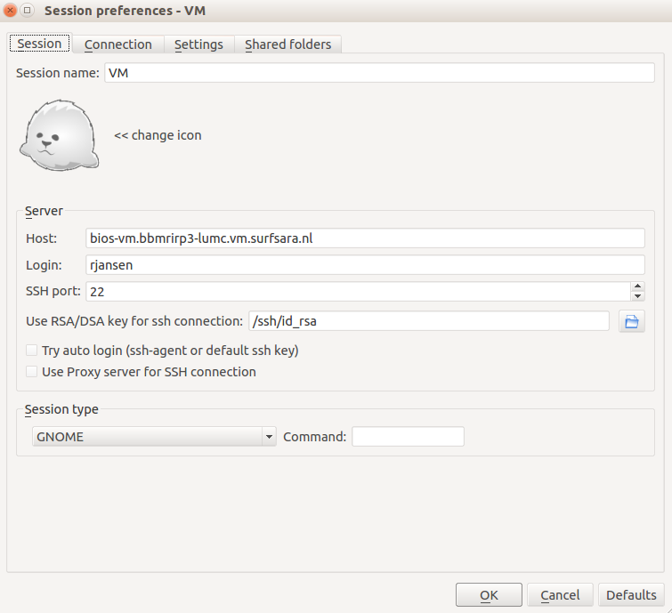This screenshot has height=613, width=672.
Task: Switch to the Connection tab
Action: coord(117,44)
